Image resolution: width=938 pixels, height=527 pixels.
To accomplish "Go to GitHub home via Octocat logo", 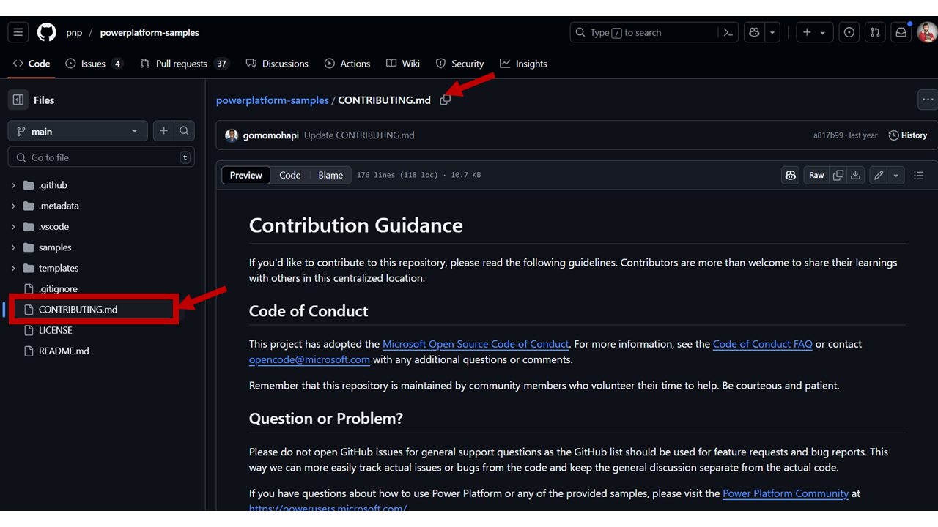I will pyautogui.click(x=46, y=32).
